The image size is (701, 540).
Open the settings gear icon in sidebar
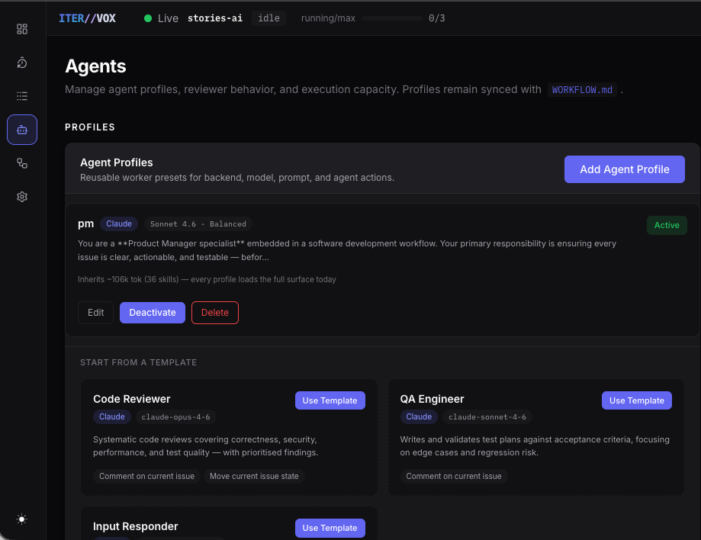pyautogui.click(x=22, y=197)
